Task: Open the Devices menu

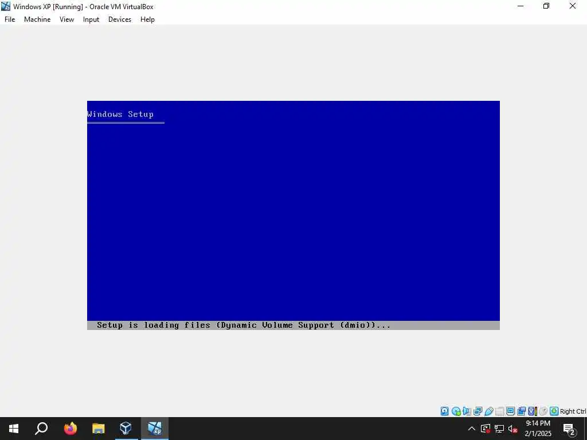Action: [120, 19]
